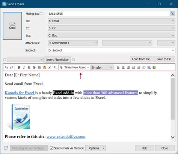Click the list formatting icon
Image resolution: width=178 pixels, height=154 pixels.
tap(144, 68)
